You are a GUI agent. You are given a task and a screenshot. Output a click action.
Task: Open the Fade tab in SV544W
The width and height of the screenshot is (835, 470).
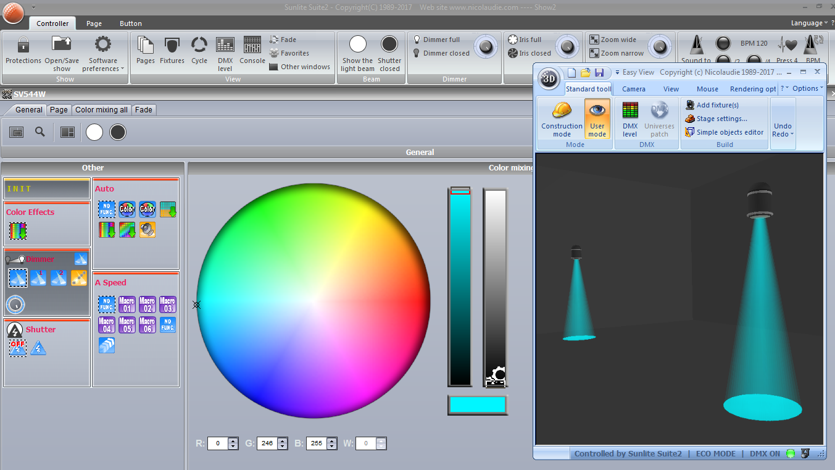[x=144, y=110]
